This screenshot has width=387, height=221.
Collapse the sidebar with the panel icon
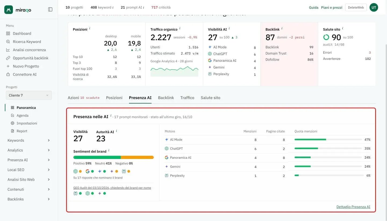[50, 9]
